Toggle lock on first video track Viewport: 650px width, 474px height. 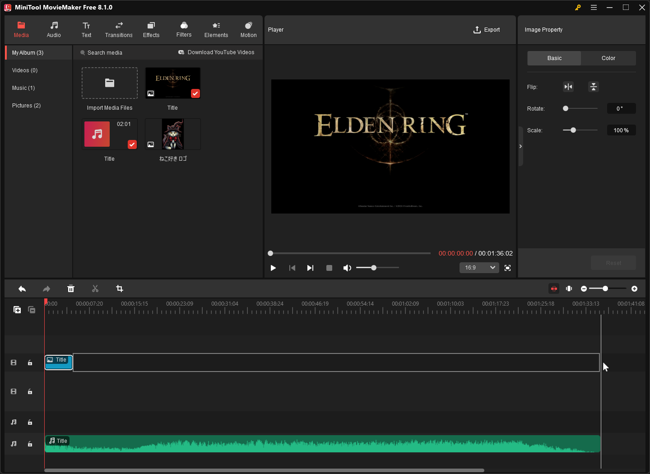click(30, 363)
